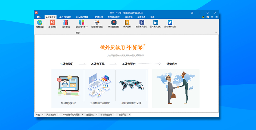Screen dimensions: 256x130
Task: Close the 搜索网站 bottom tab
Action: click(129, 115)
